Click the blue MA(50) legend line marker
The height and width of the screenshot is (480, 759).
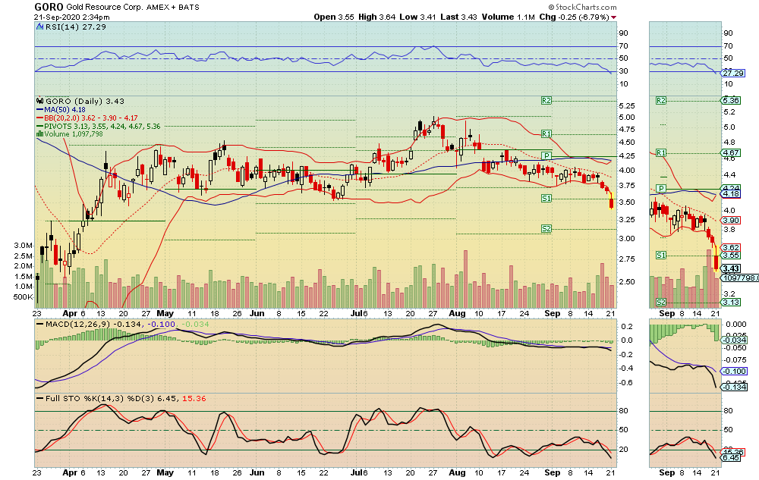39,110
